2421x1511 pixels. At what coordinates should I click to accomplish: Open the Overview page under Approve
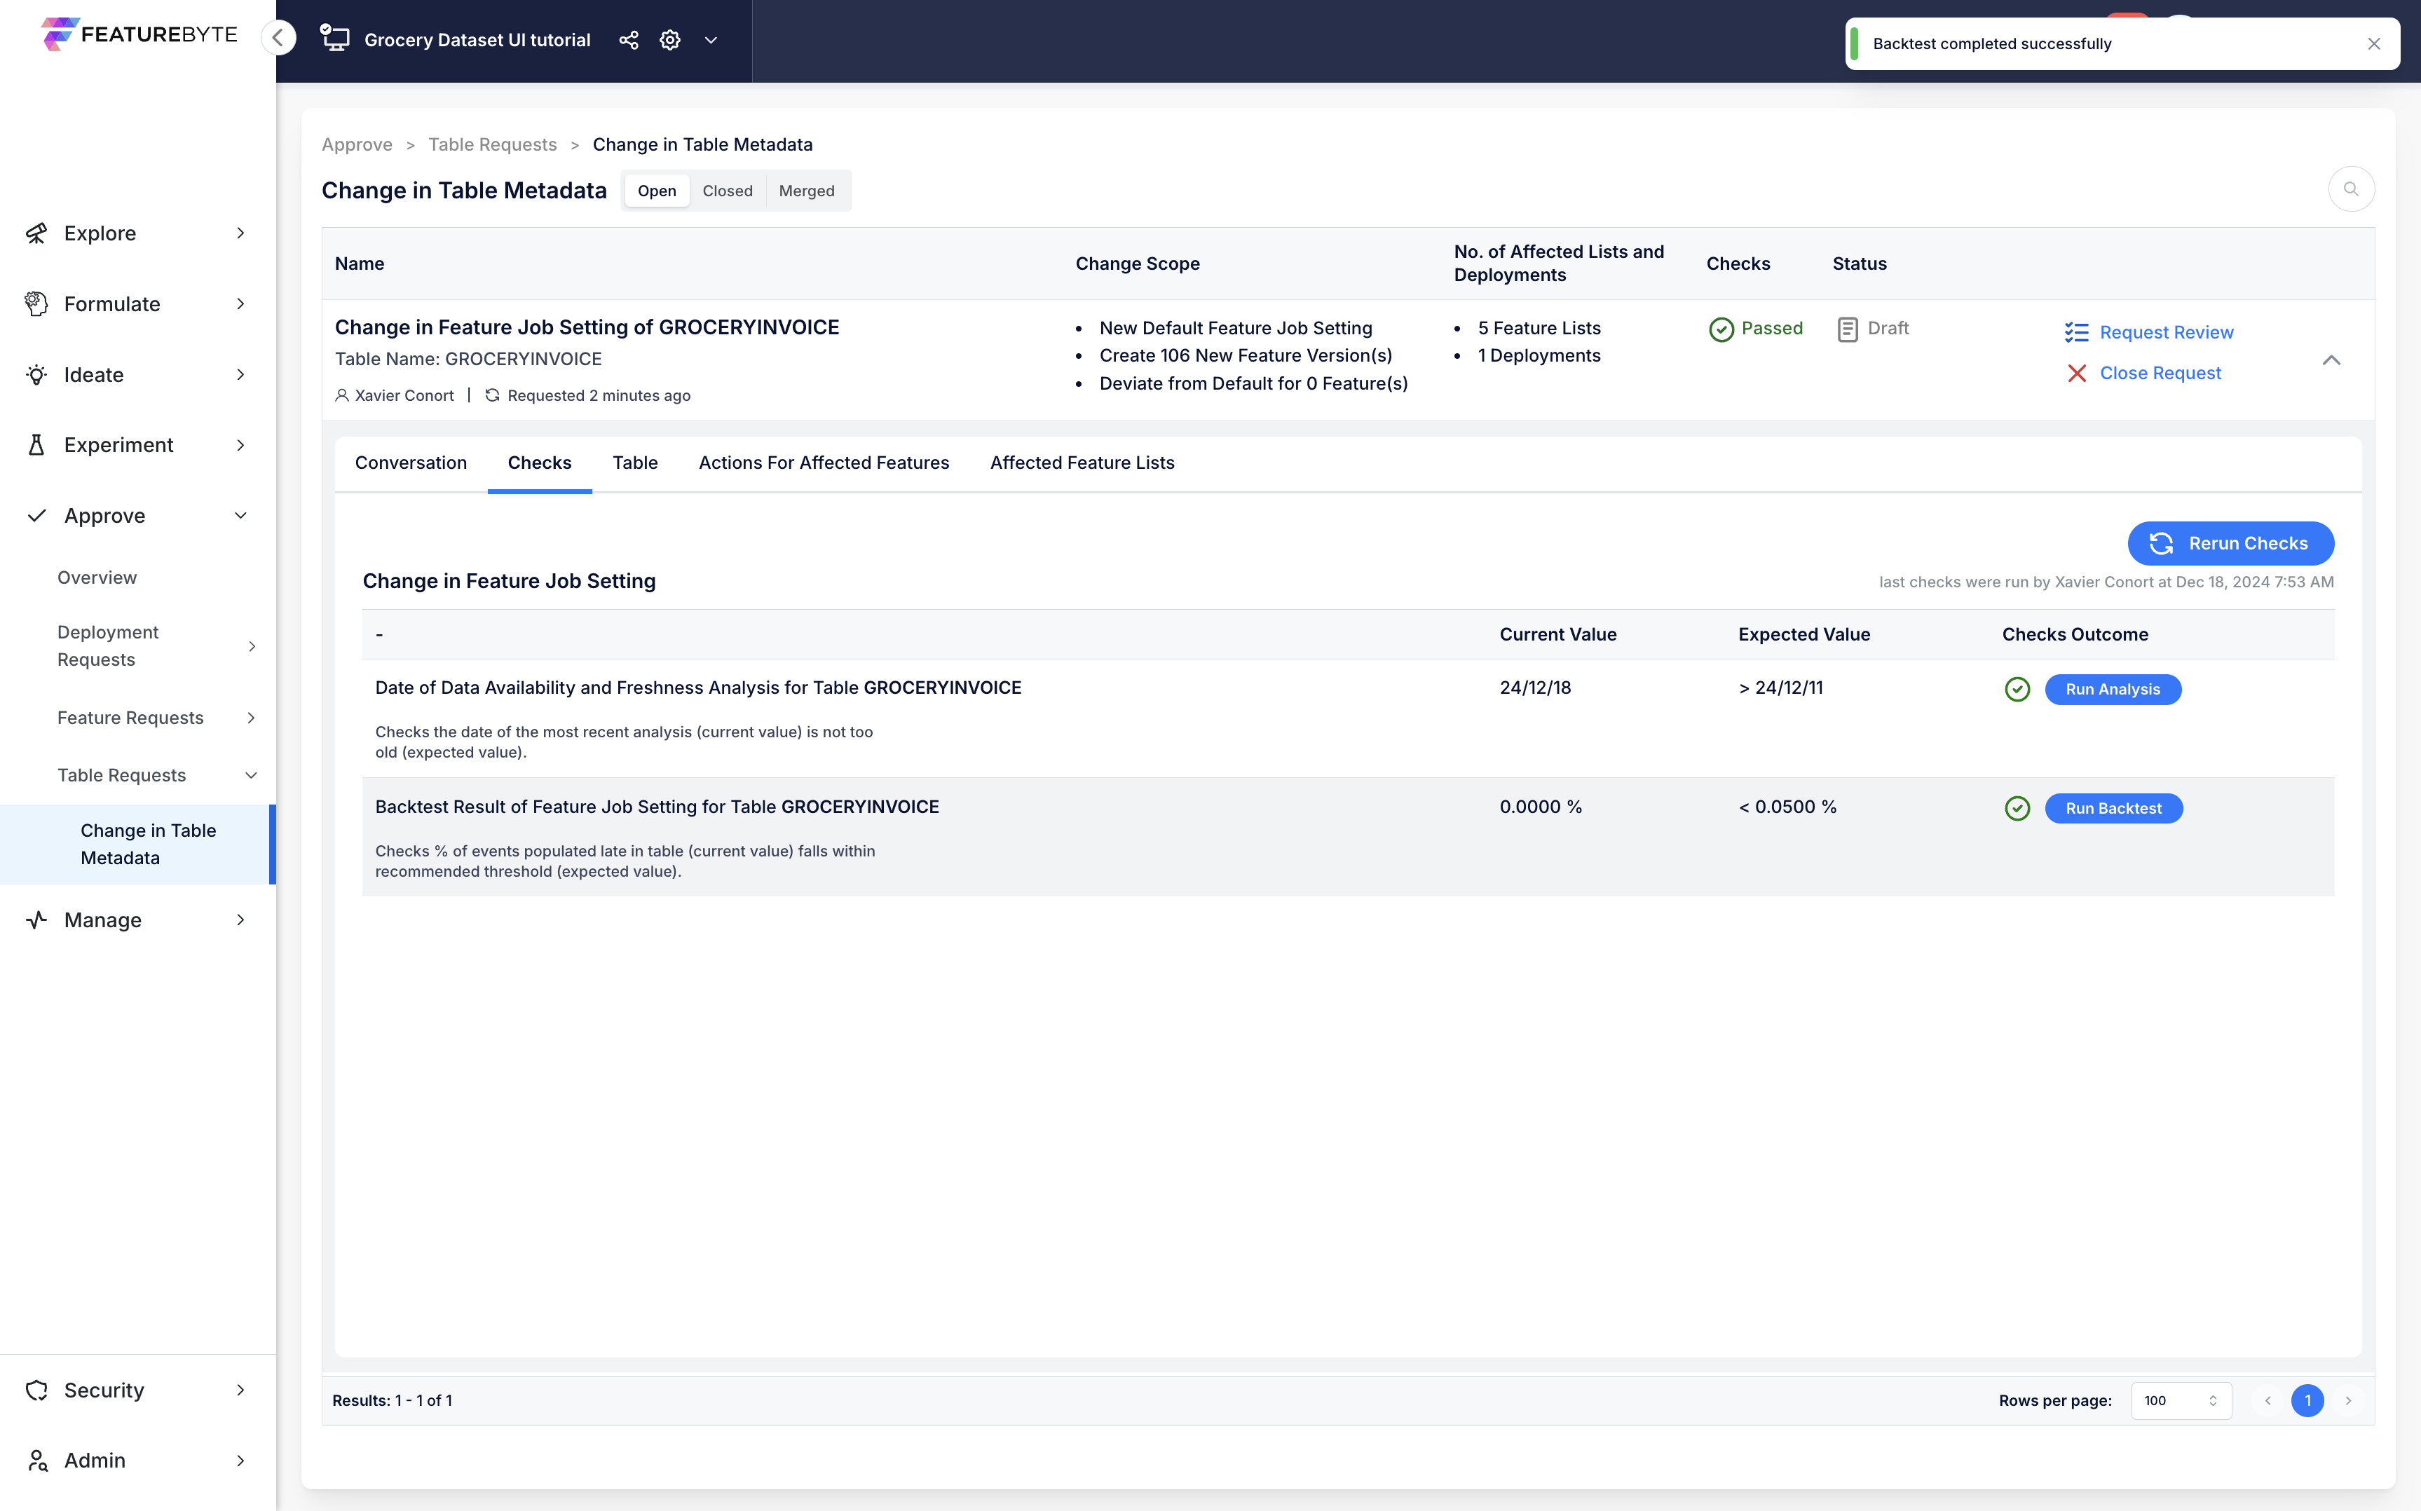(97, 577)
